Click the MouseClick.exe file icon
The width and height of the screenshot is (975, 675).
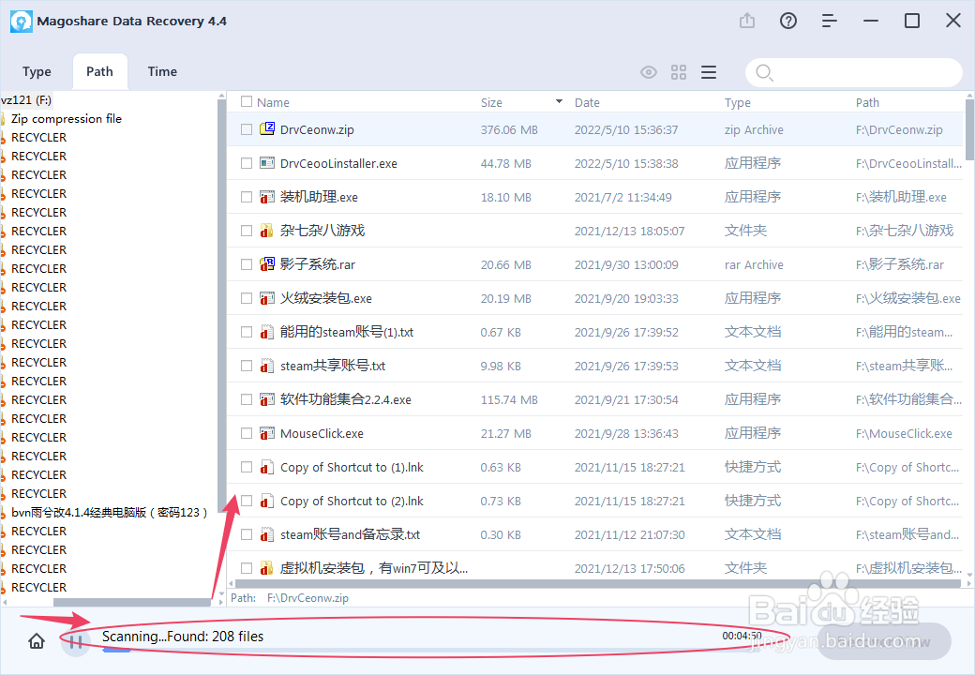point(267,433)
